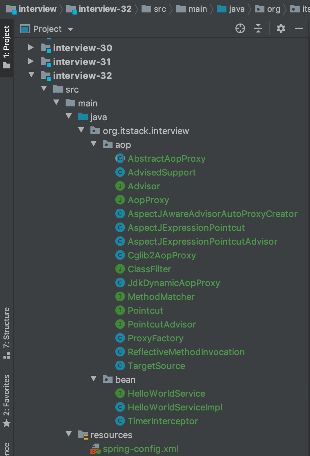Click the interview-32 module folder icon
310x456 pixels.
point(46,75)
